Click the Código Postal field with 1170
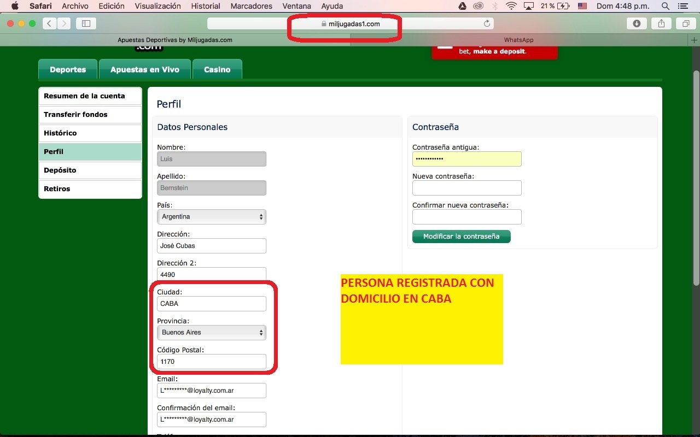This screenshot has height=437, width=700. click(211, 362)
